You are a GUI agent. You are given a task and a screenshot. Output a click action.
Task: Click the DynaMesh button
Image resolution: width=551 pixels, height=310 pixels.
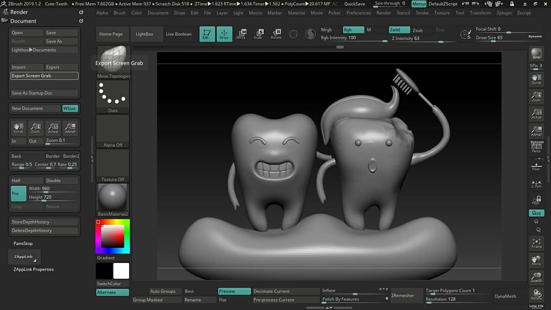[x=505, y=296]
